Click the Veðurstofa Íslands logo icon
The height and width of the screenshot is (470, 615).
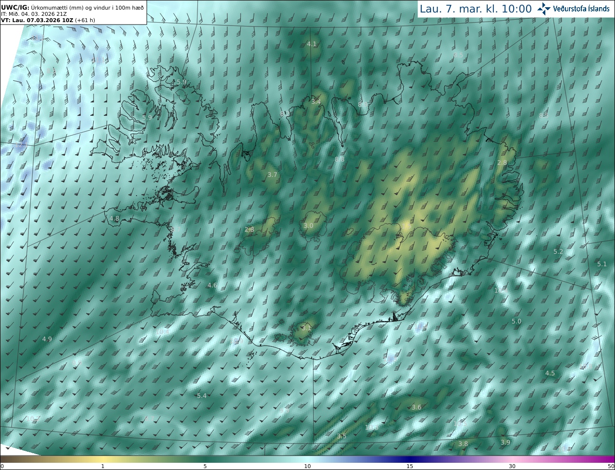pos(544,8)
